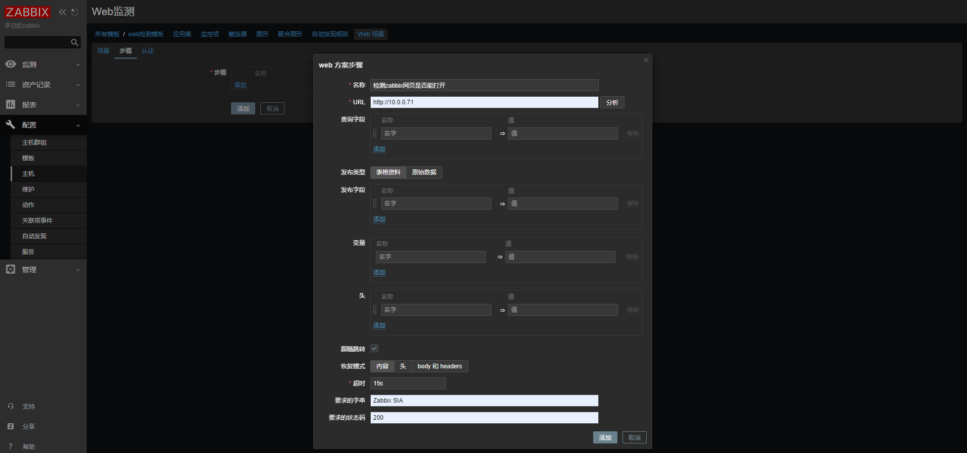Switch to the 认证 tab
This screenshot has height=453, width=967.
pos(148,51)
